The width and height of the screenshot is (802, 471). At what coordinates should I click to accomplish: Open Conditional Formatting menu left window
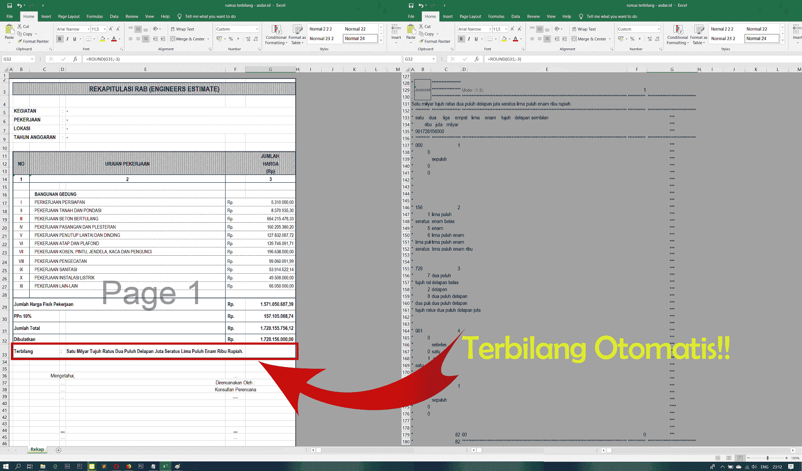click(276, 35)
